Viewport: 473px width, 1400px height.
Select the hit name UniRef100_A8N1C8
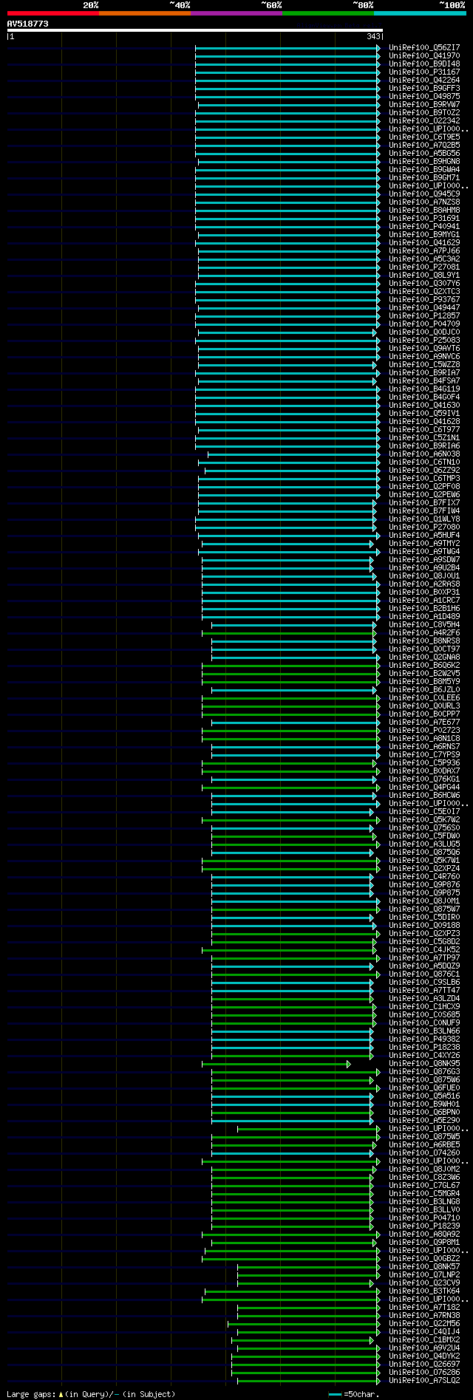424,738
